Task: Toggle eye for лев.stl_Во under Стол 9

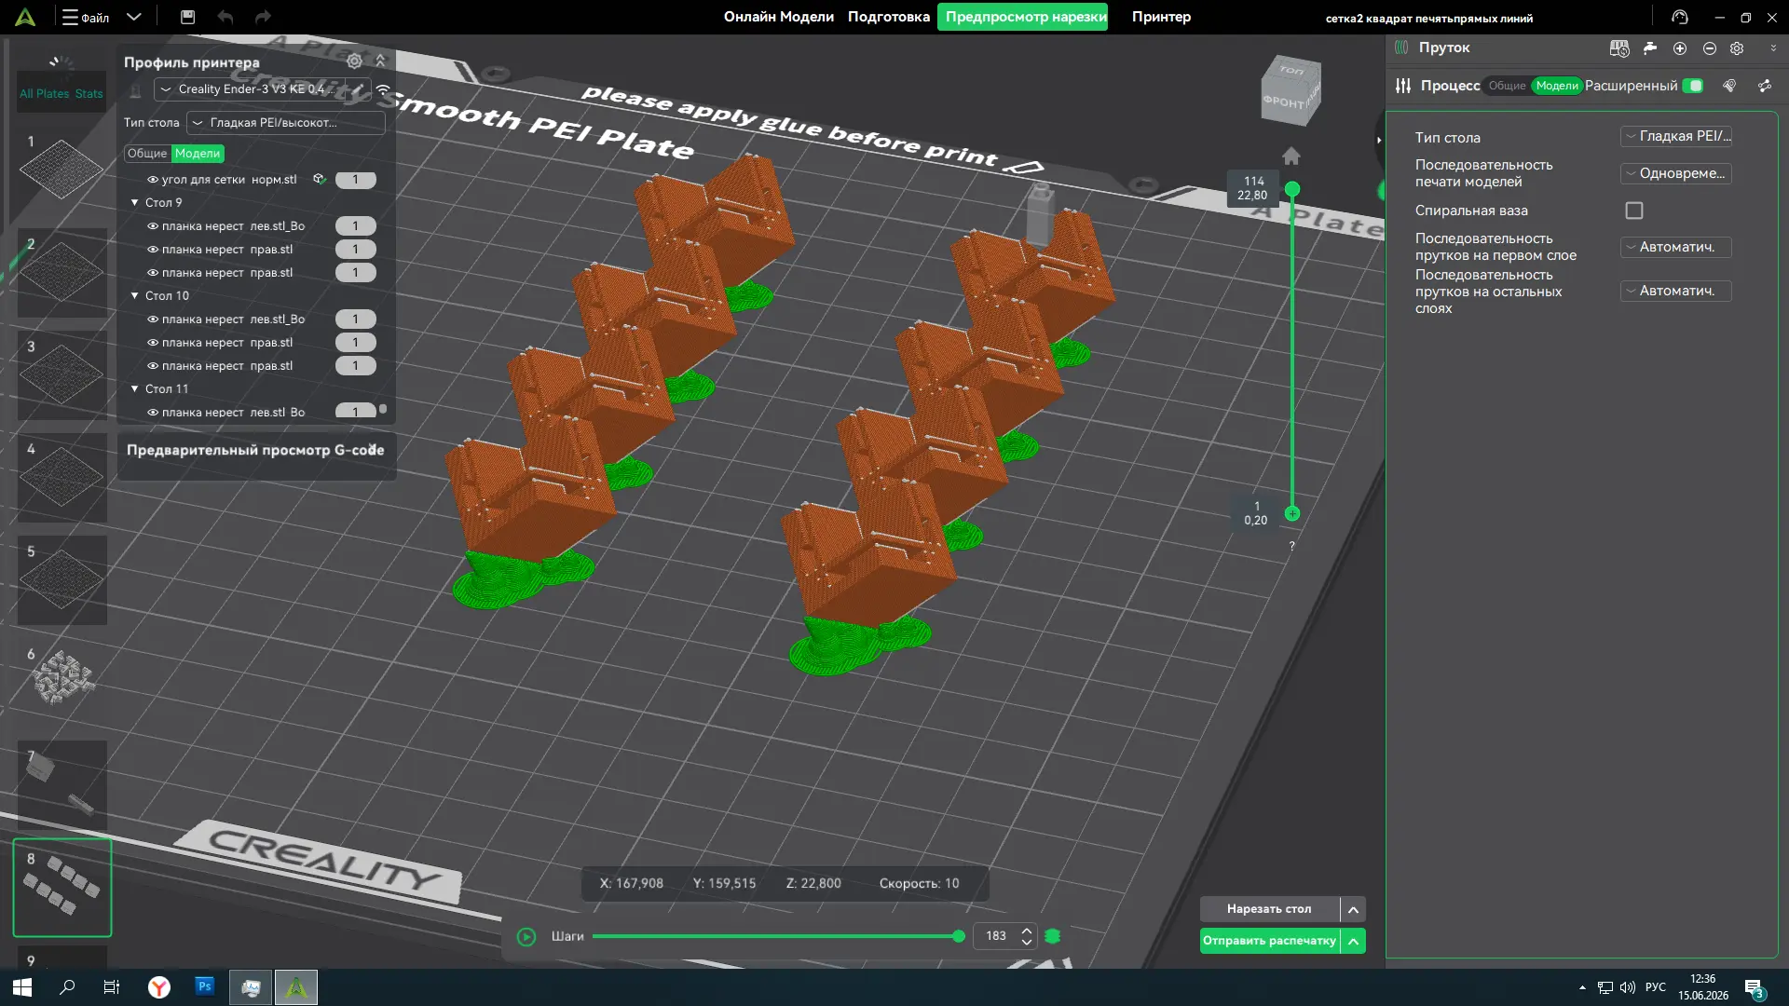Action: click(x=153, y=226)
